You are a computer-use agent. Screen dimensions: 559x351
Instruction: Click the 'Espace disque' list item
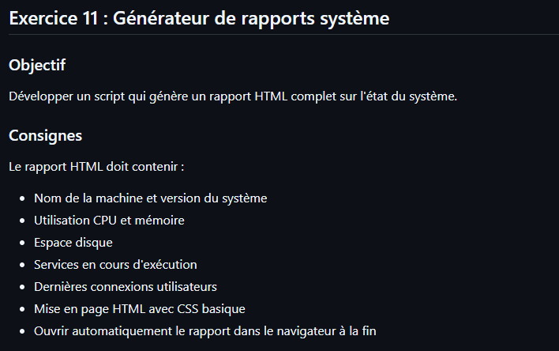click(73, 242)
